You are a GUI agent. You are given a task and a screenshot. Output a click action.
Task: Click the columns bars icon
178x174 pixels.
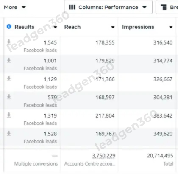(x=72, y=7)
